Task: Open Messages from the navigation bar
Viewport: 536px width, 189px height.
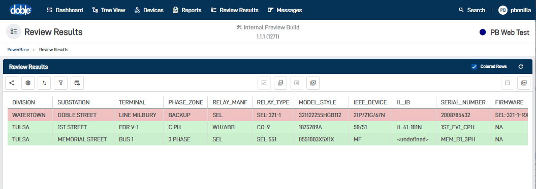Action: click(285, 10)
